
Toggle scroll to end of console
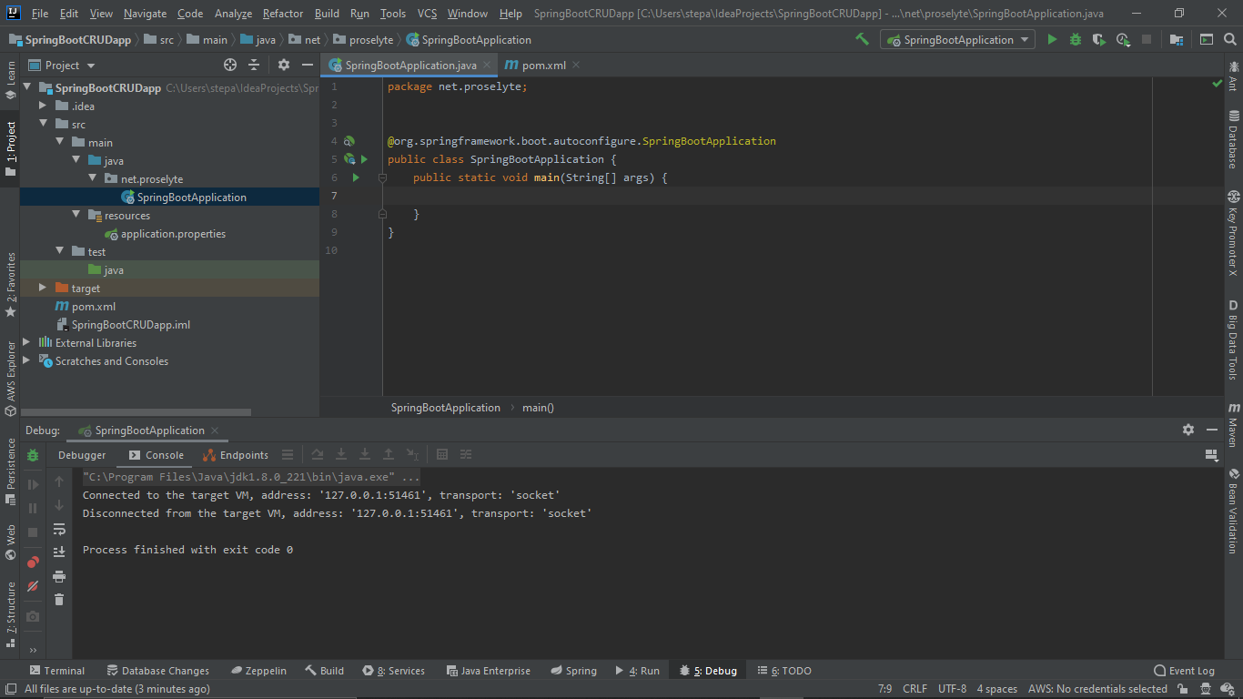point(59,552)
